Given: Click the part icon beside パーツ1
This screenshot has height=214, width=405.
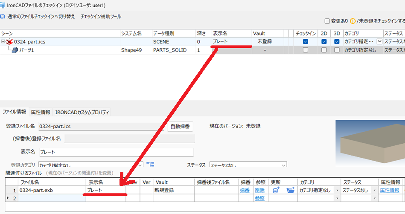Looking at the screenshot, I should pyautogui.click(x=15, y=50).
